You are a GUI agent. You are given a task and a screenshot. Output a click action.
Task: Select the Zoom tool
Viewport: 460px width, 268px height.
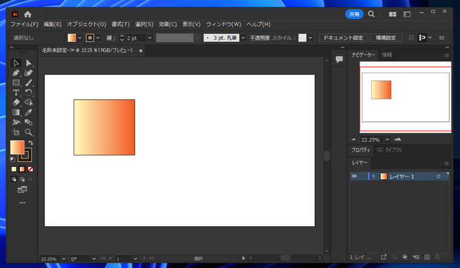pos(28,132)
